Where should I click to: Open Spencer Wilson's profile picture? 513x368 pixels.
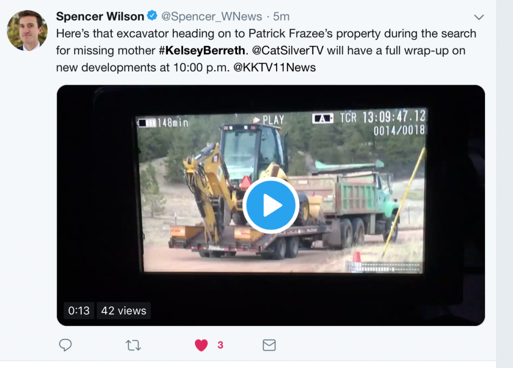tap(27, 31)
